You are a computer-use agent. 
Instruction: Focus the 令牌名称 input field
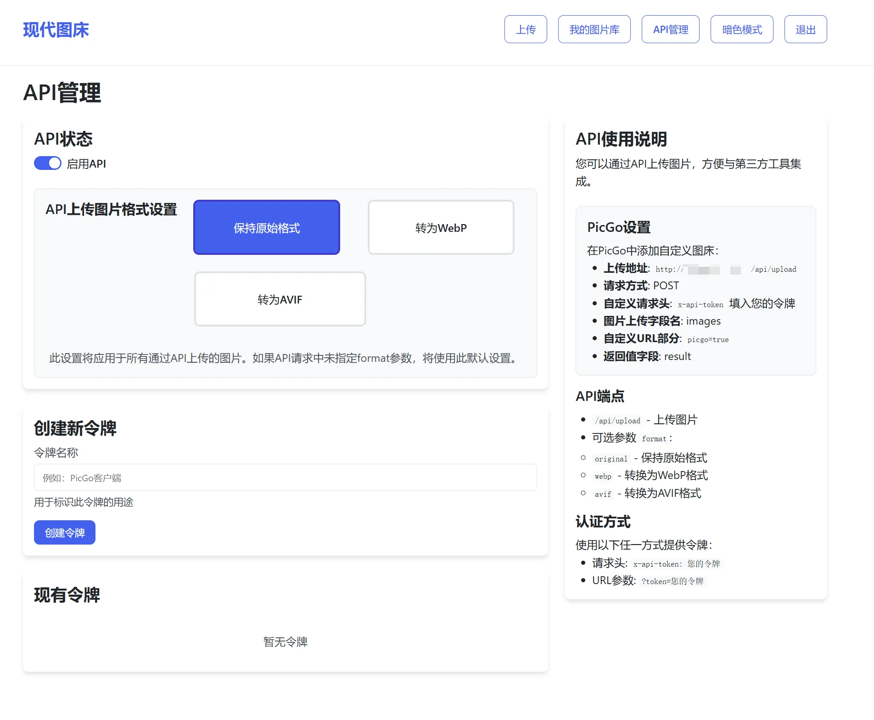point(285,478)
